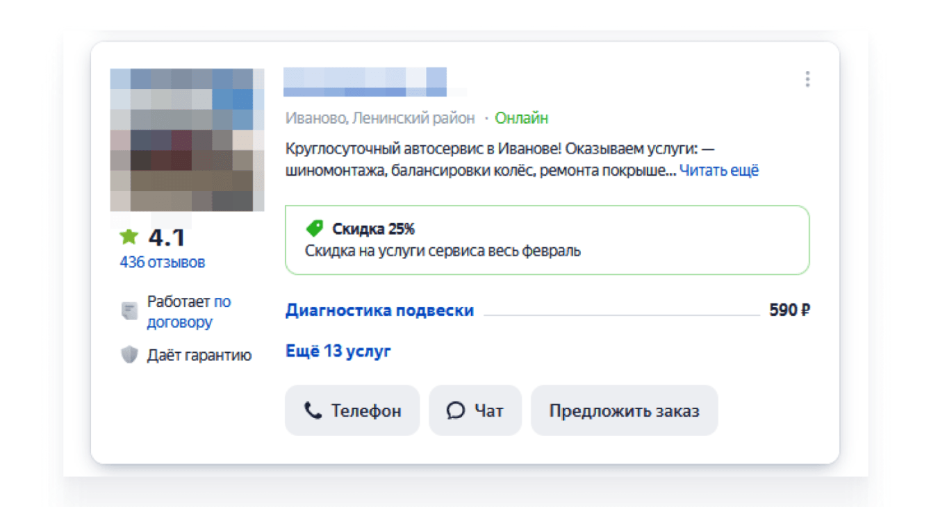Click the green Онлайн status
931x507 pixels.
pos(521,118)
